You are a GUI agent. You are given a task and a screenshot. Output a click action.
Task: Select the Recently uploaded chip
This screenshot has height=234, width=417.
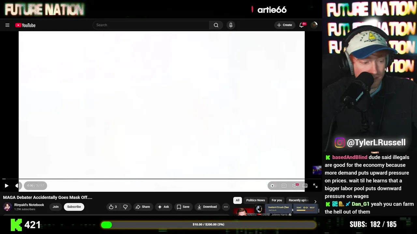coord(298,200)
